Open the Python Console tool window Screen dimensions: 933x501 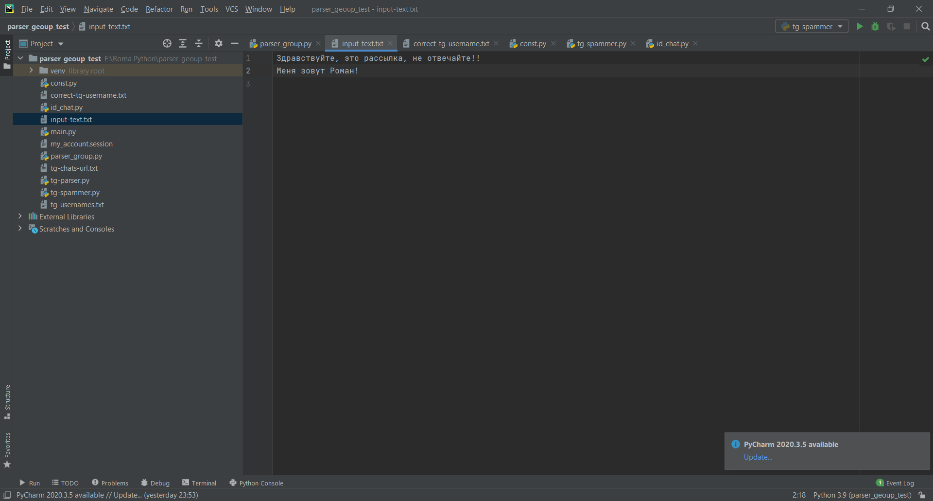pos(257,483)
